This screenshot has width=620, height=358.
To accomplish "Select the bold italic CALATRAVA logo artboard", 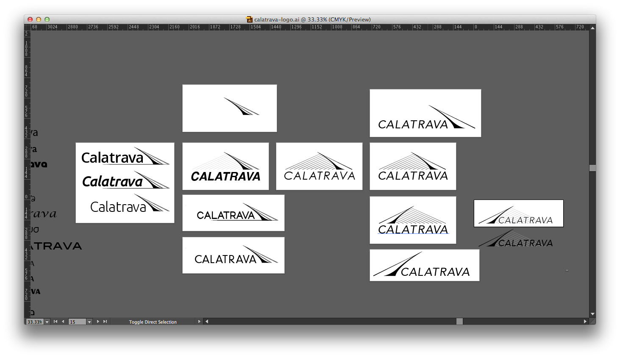I will 225,166.
